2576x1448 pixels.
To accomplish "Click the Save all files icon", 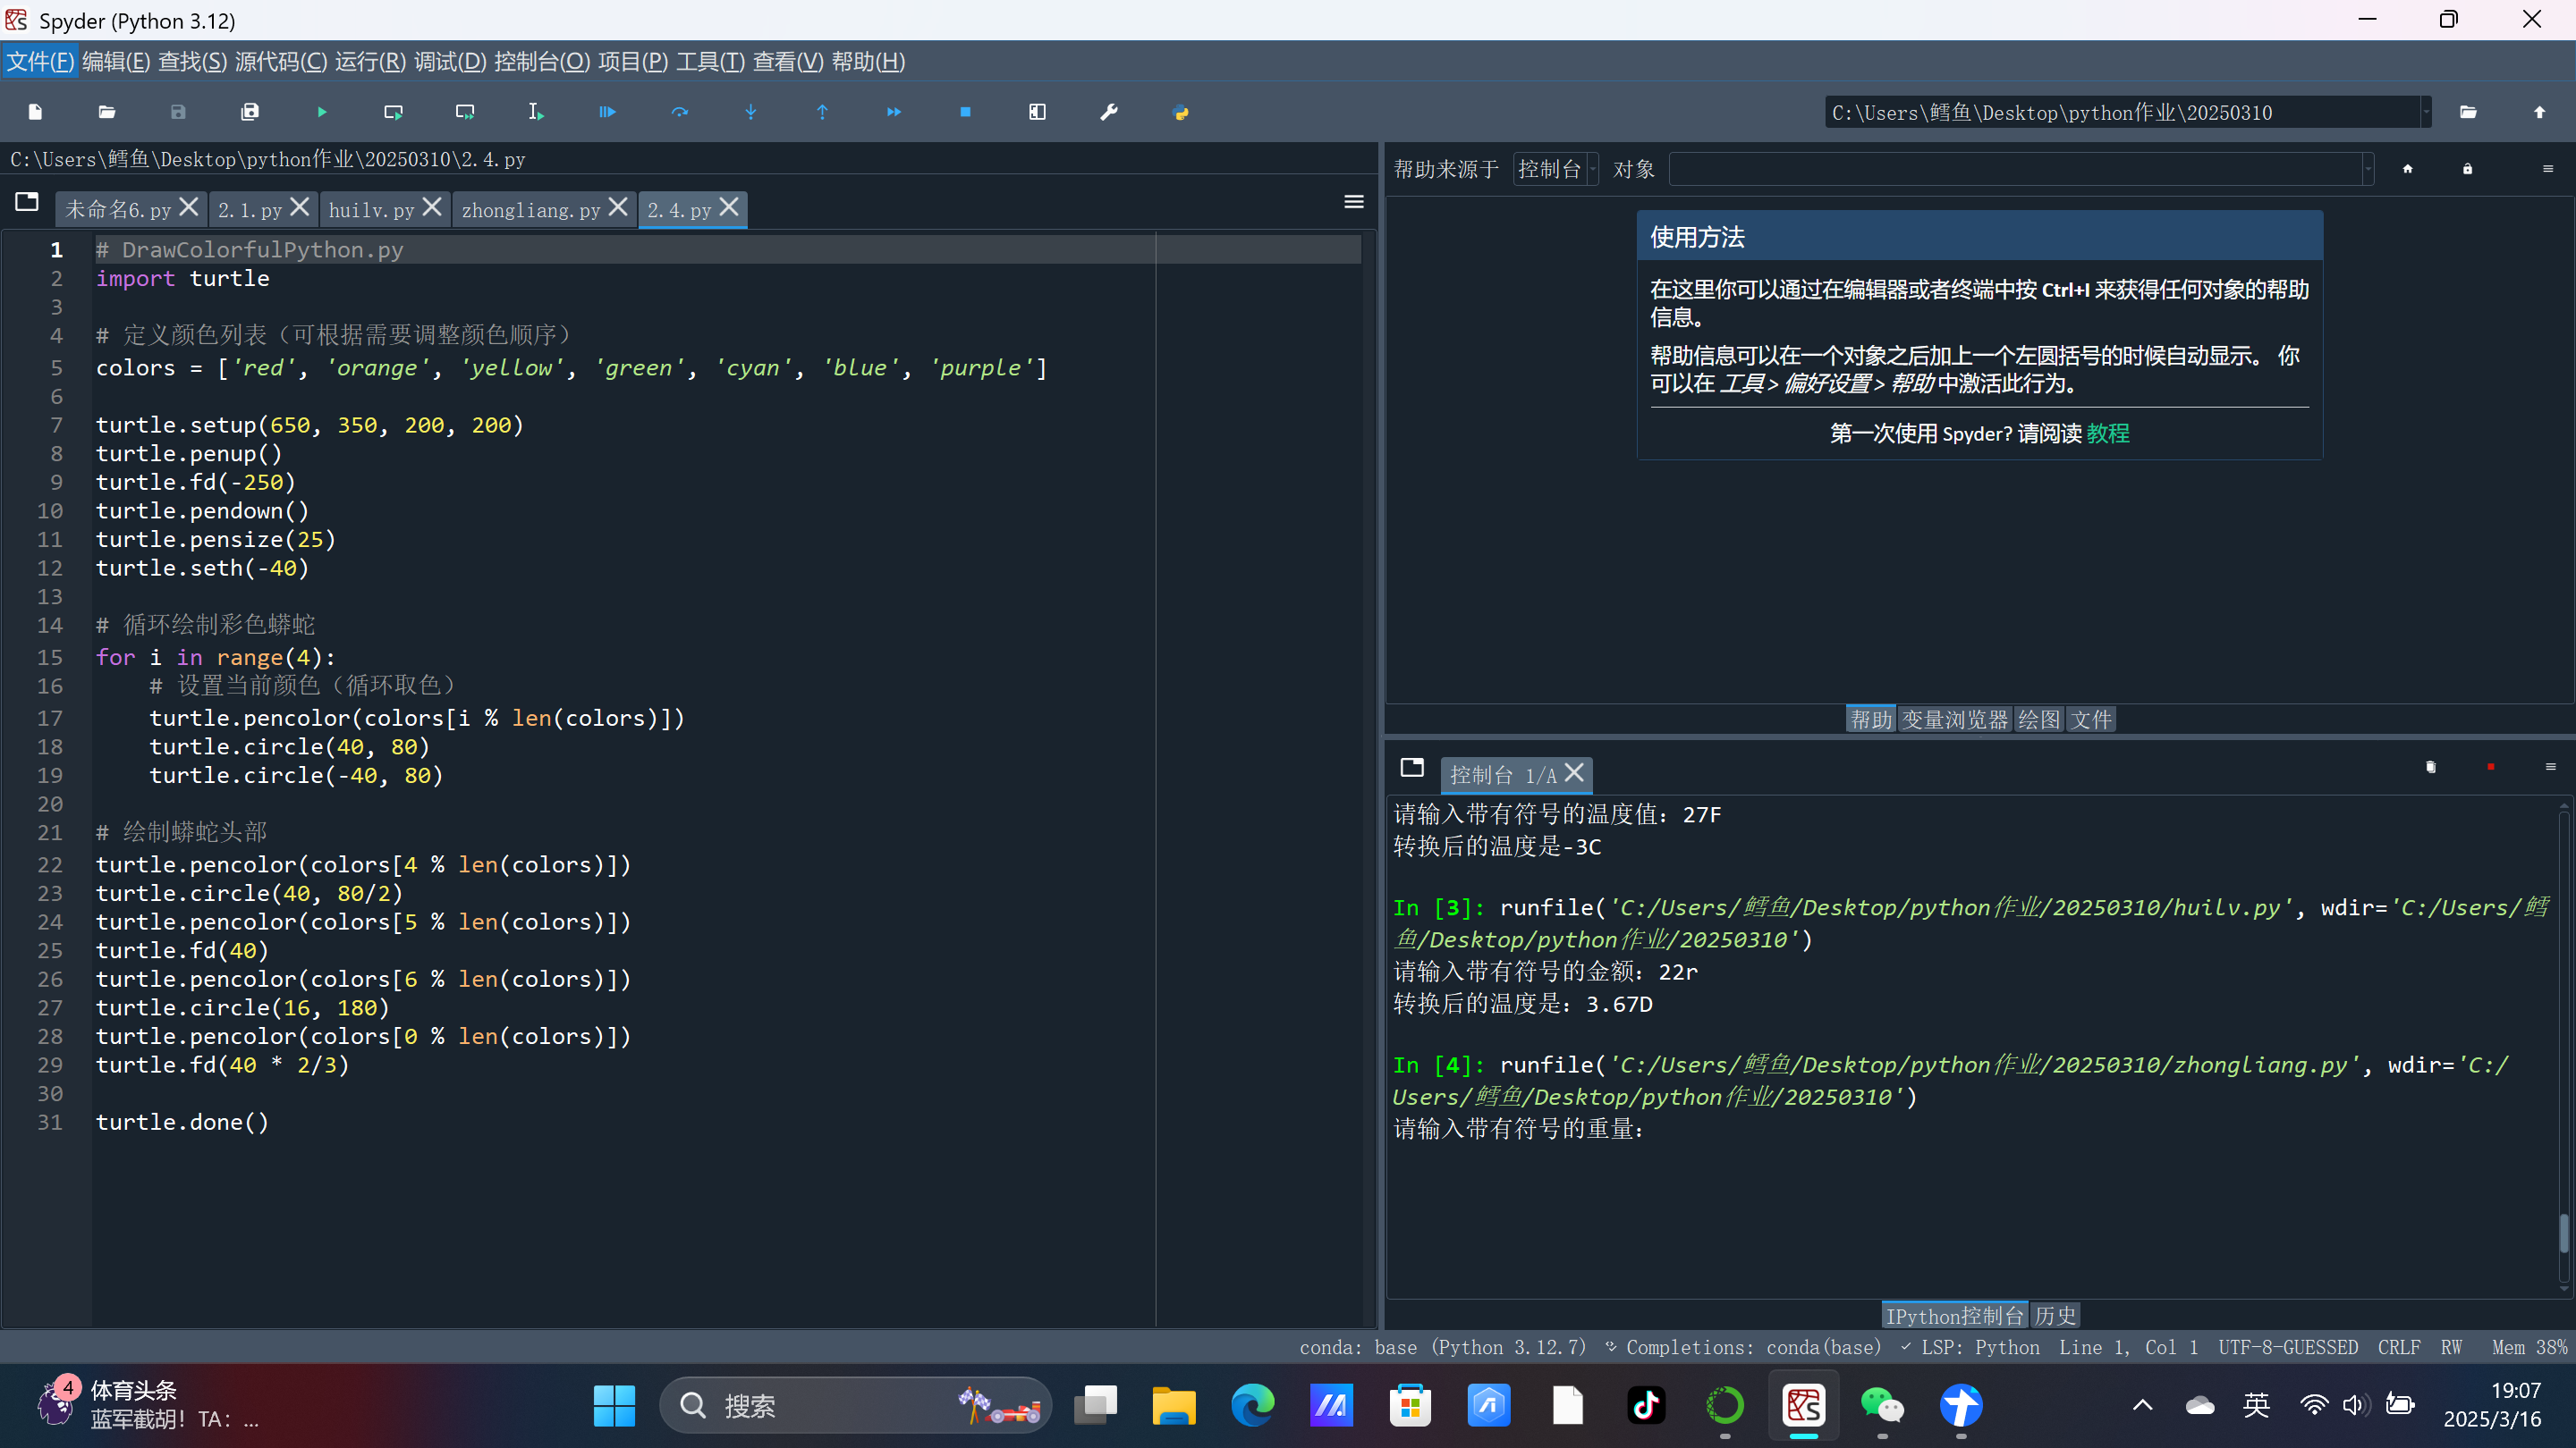I will tap(250, 112).
